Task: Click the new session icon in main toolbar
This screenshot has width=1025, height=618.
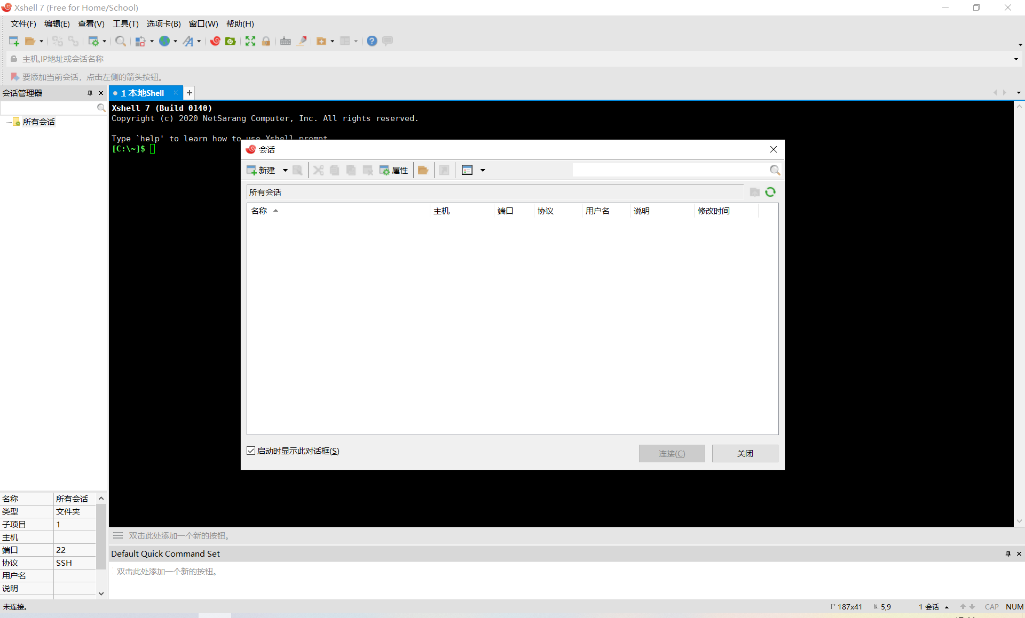Action: pyautogui.click(x=14, y=41)
